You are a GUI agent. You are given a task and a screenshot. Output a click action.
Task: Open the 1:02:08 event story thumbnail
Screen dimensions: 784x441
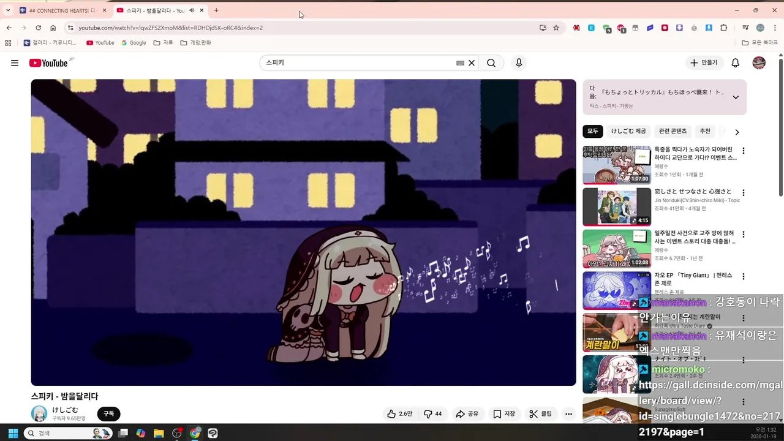617,249
